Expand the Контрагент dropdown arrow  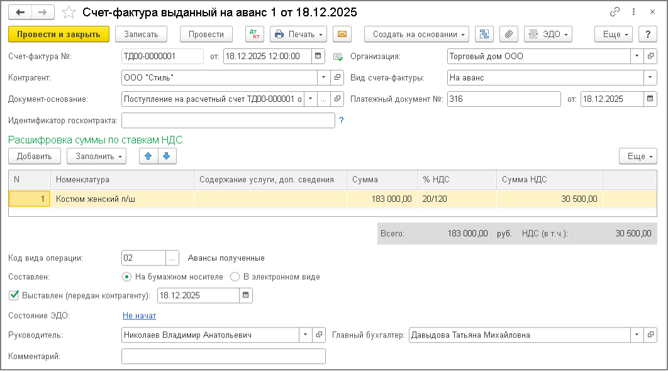click(x=323, y=78)
